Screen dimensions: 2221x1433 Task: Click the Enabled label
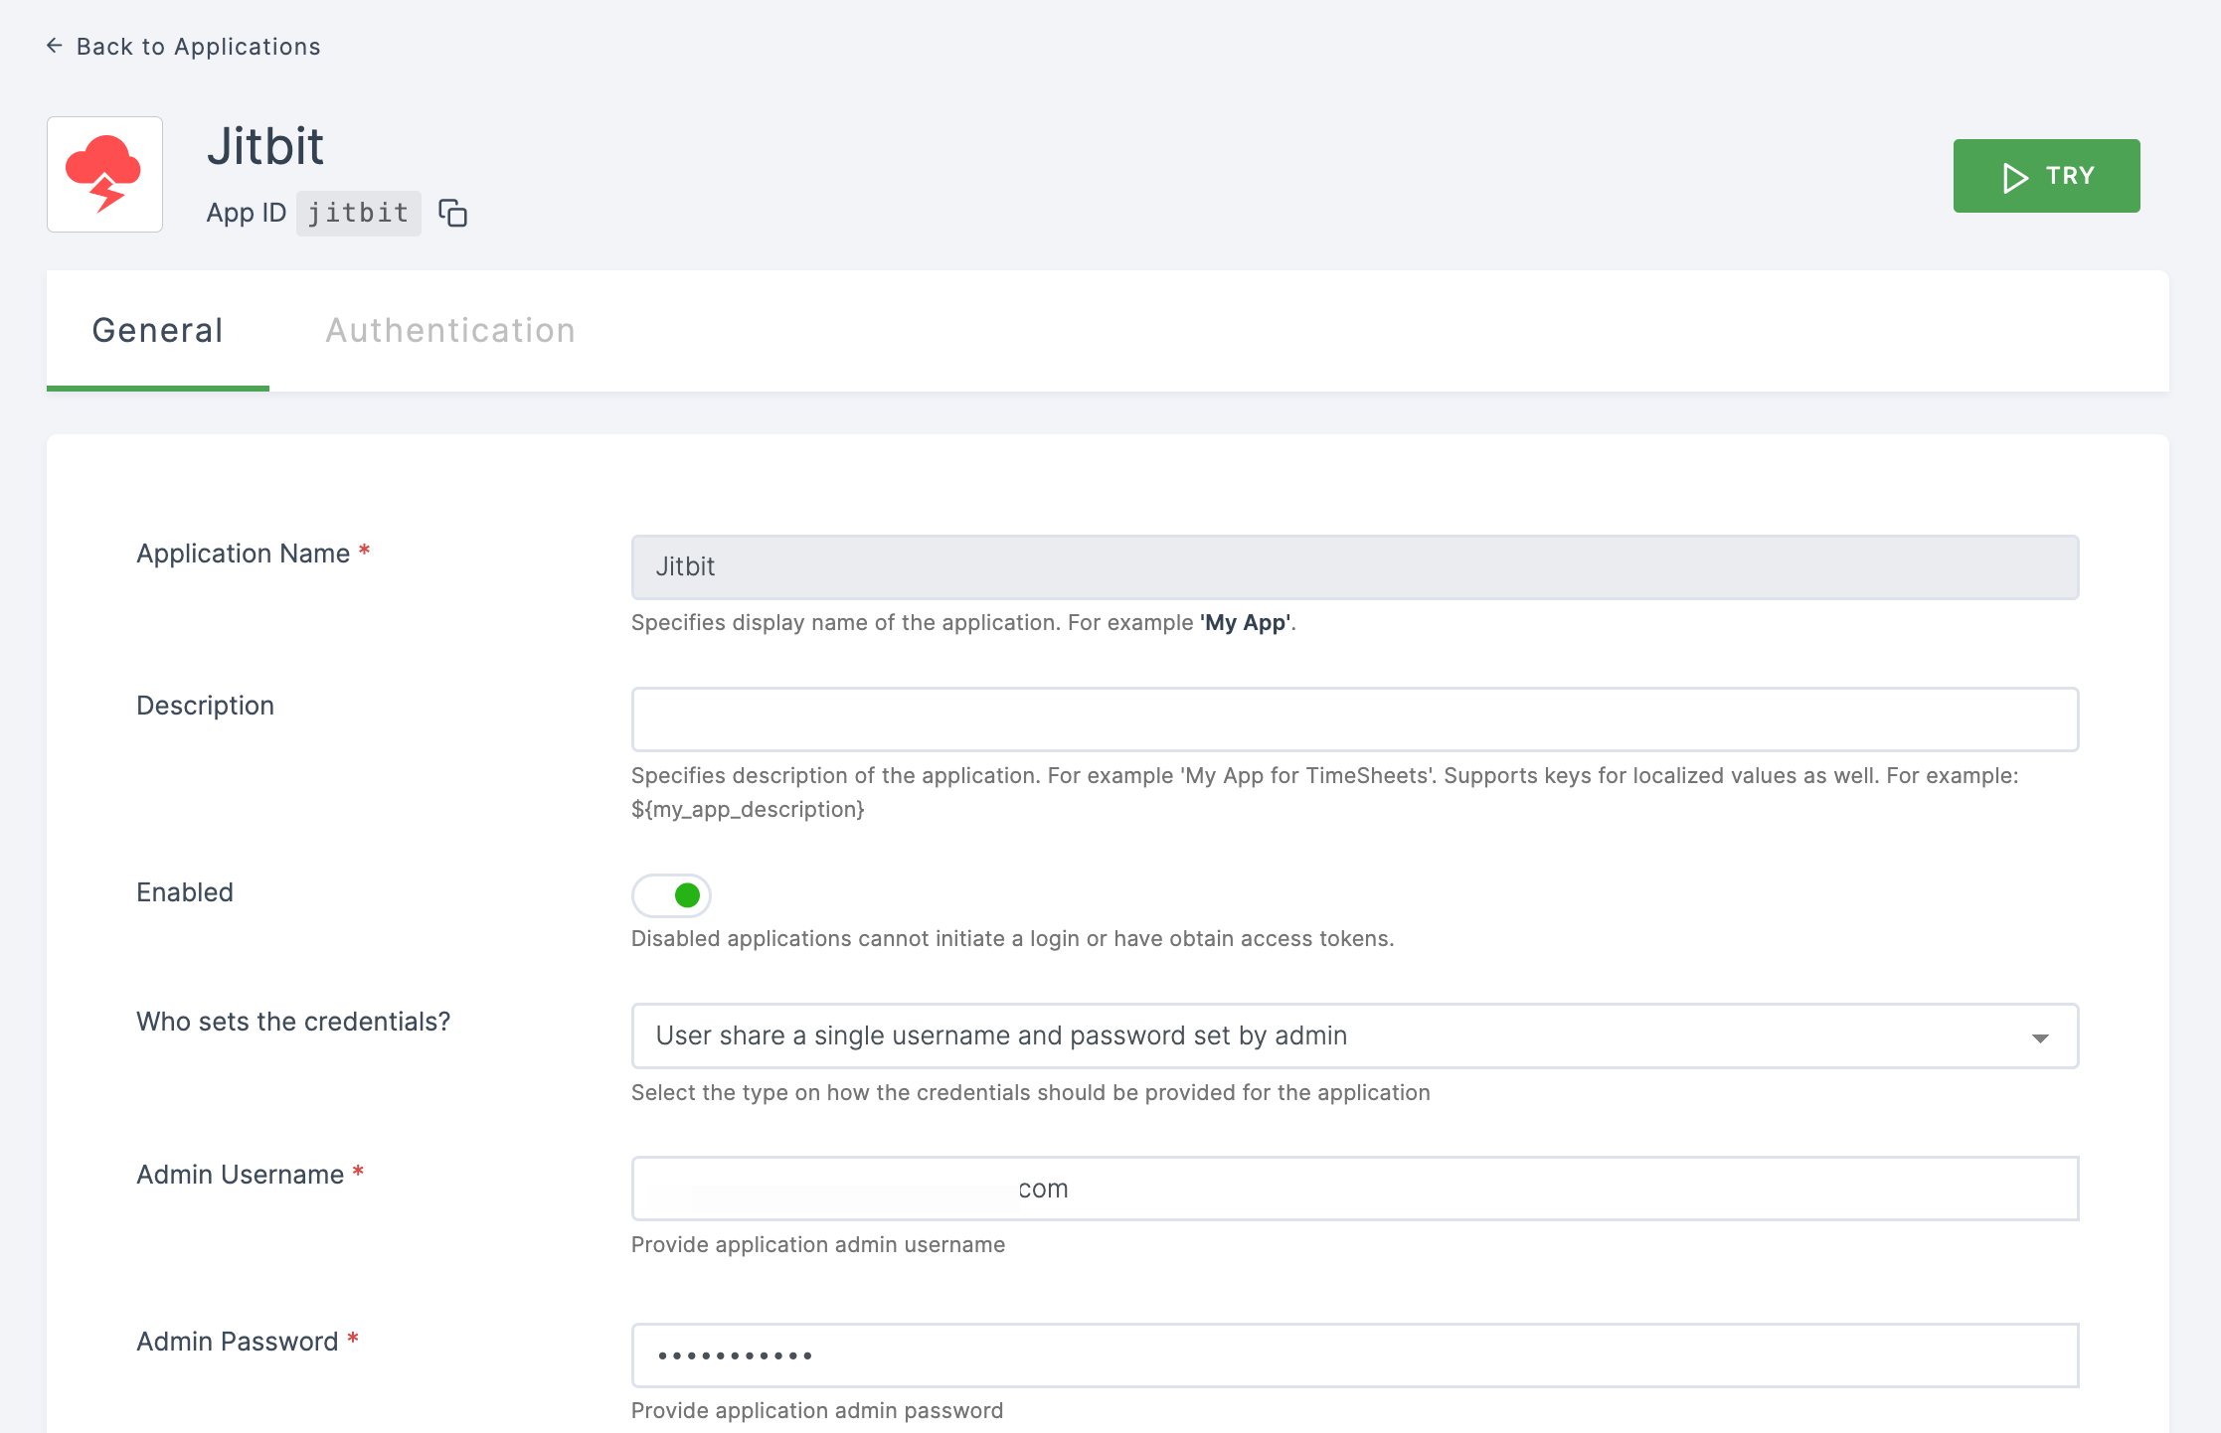(185, 892)
